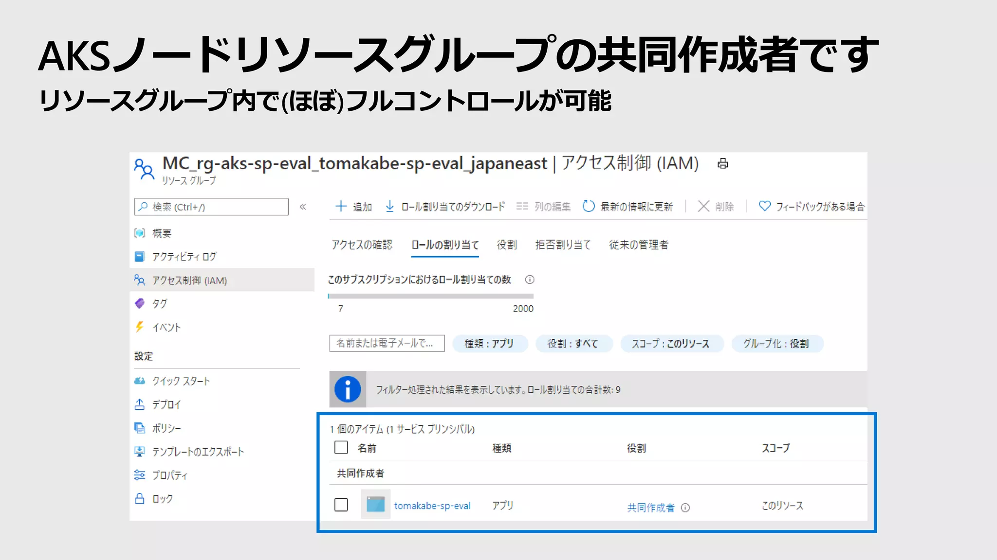Switch to the ロールの割り当て tab
The width and height of the screenshot is (997, 560).
(x=445, y=245)
